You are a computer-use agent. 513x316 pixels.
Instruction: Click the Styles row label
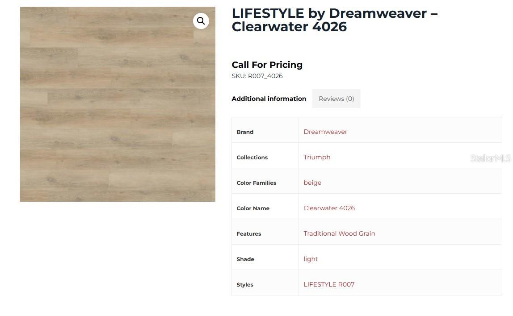245,285
